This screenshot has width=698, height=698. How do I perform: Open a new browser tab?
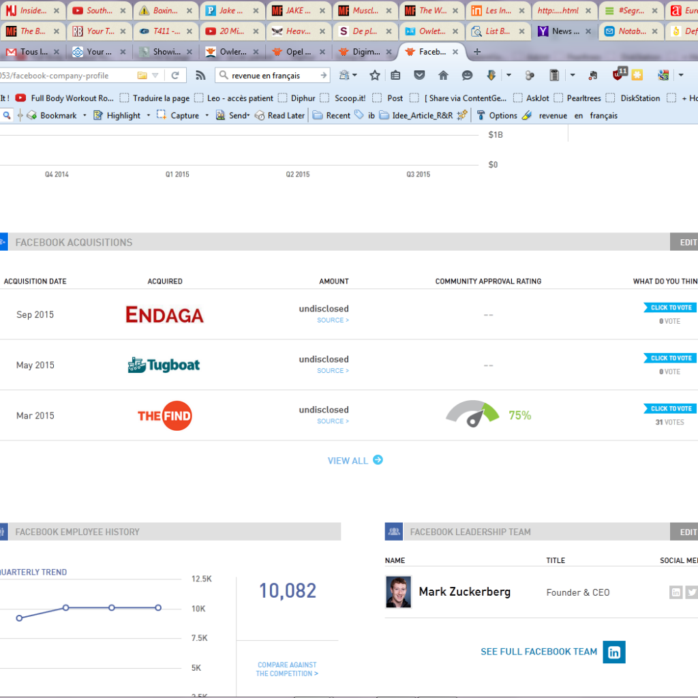tap(477, 52)
